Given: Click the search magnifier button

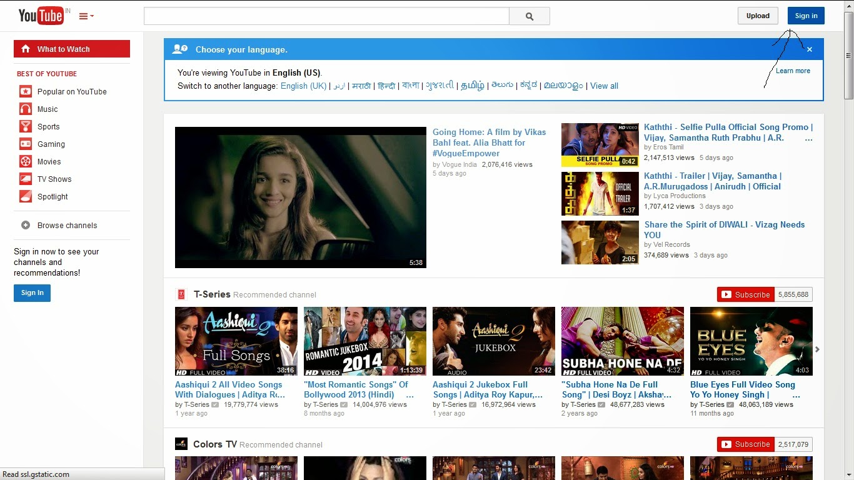Looking at the screenshot, I should pyautogui.click(x=530, y=16).
